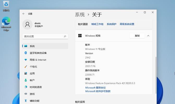Click the 复制 button
Image resolution: width=175 pixels, height=104 pixels.
(137, 36)
